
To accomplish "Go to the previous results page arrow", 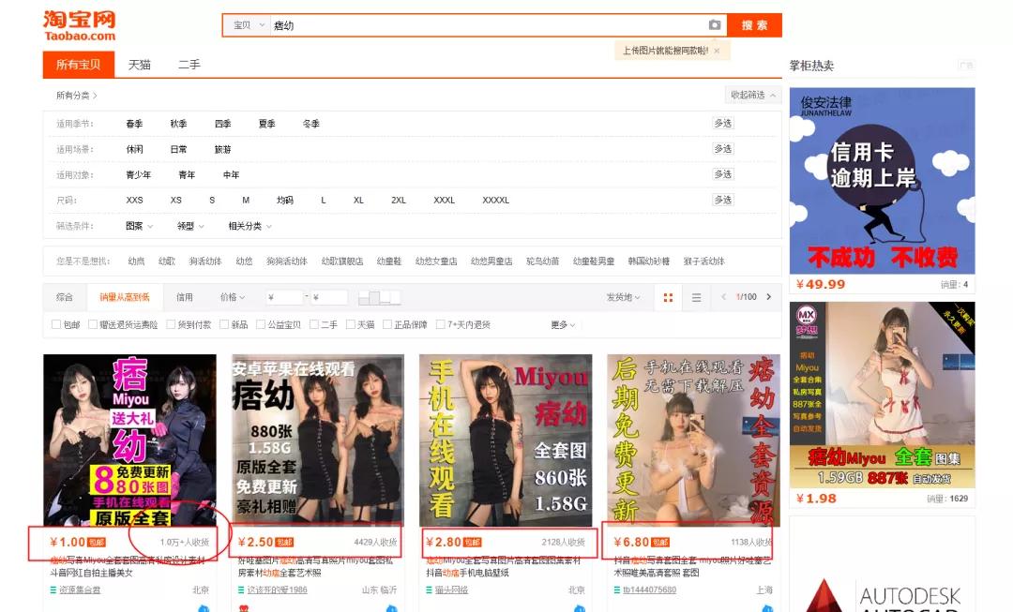I will click(x=723, y=297).
